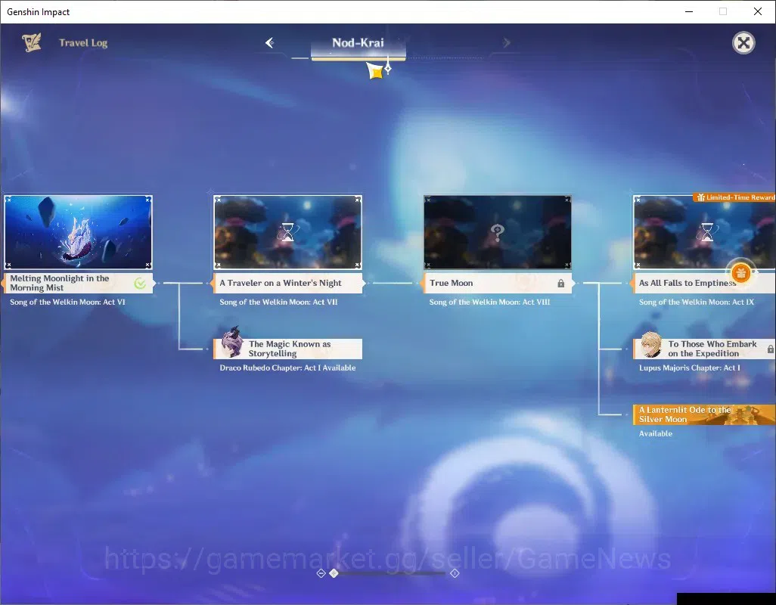Open To Those Who Embark on the Expedition
Viewport: 776px width, 605px height.
click(x=704, y=349)
